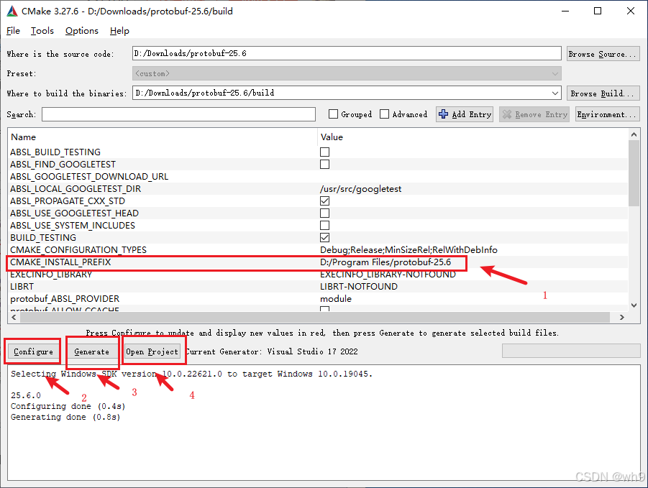Open the File menu
This screenshot has height=488, width=648.
point(13,31)
